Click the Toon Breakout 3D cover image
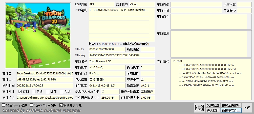 pos(38,36)
